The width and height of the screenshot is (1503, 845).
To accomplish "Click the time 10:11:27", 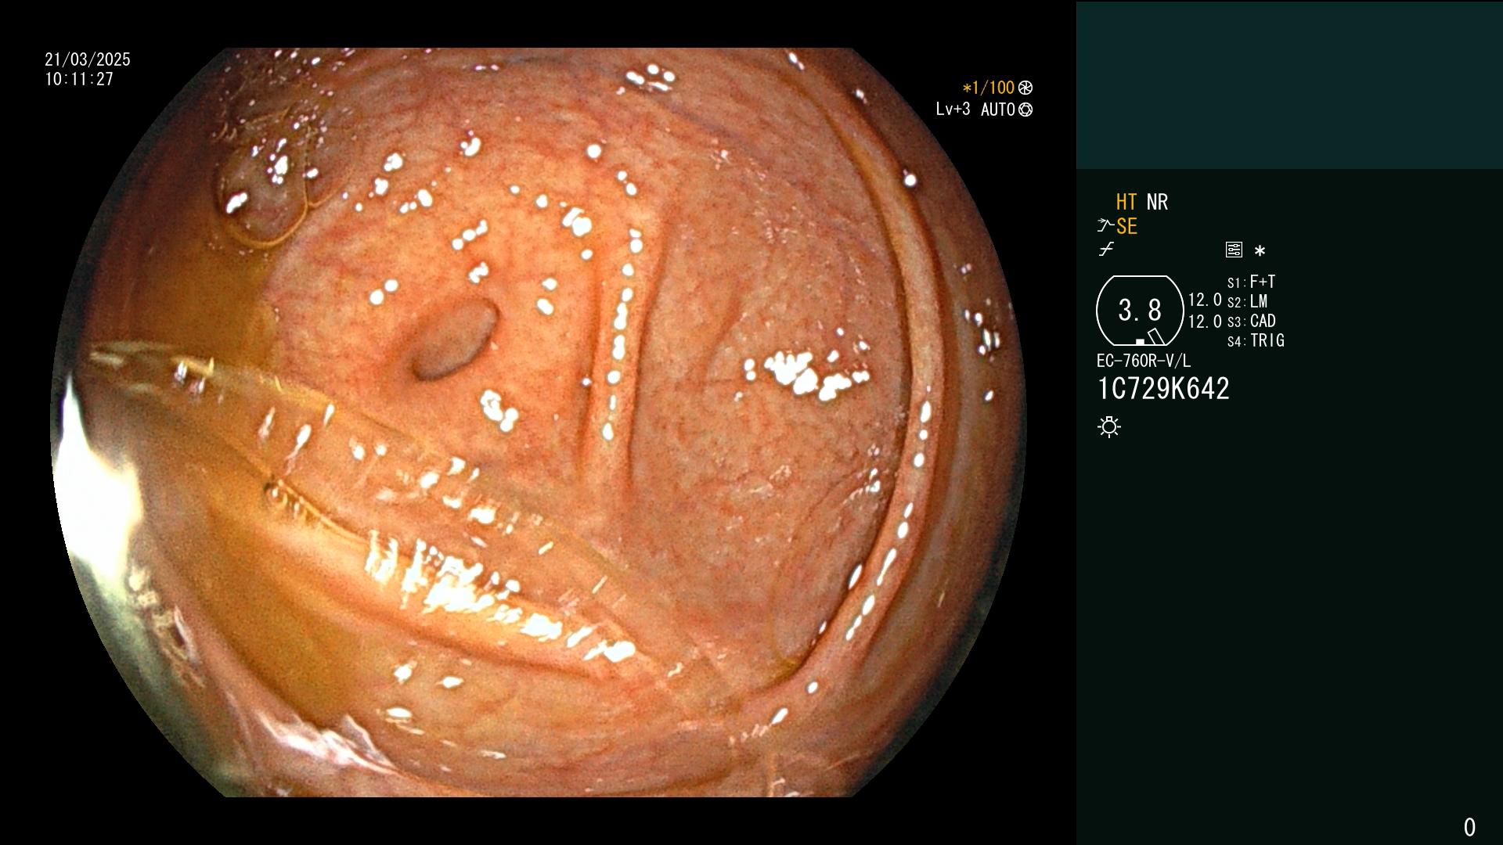I will pyautogui.click(x=79, y=79).
